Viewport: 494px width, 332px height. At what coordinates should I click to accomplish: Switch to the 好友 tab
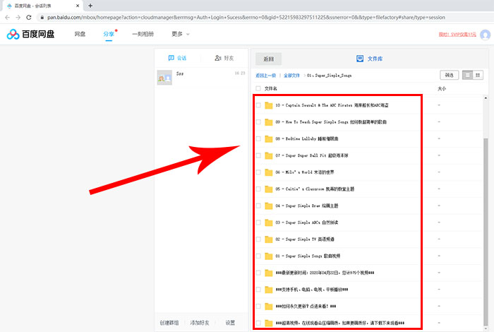click(x=224, y=58)
